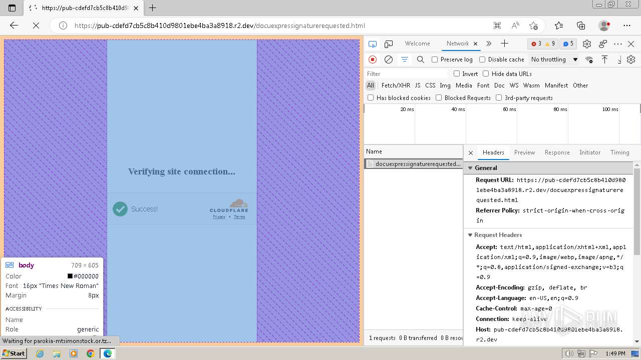Switch to the Welcome tab in DevTools

click(418, 43)
